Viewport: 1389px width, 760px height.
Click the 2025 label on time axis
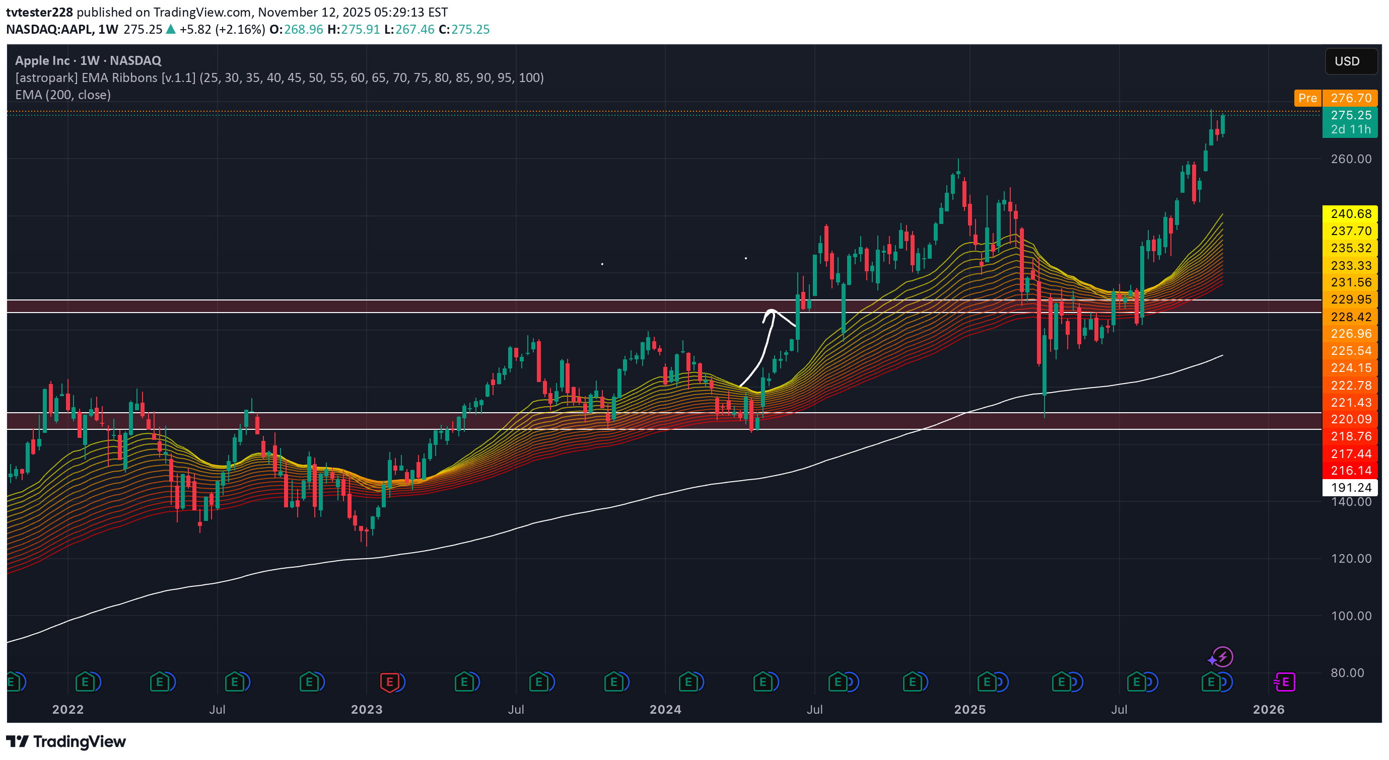tap(969, 709)
